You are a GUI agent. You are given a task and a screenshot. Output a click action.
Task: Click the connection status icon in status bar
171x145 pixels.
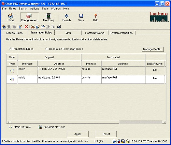pos(118,141)
